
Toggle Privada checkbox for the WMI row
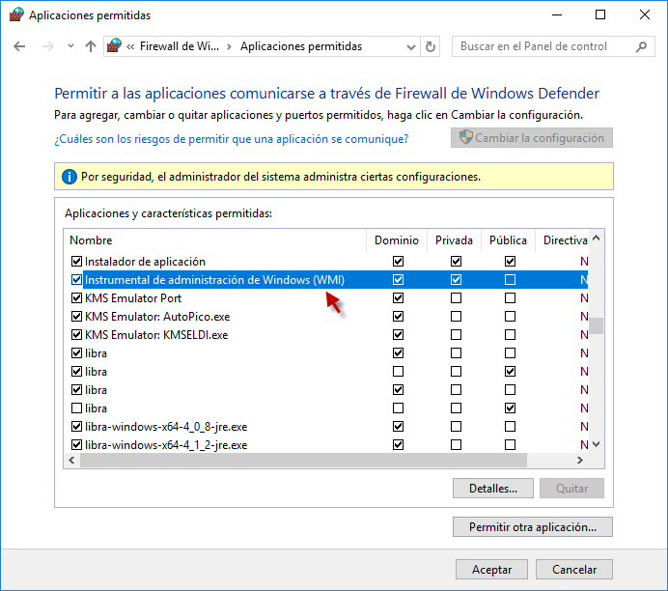456,279
